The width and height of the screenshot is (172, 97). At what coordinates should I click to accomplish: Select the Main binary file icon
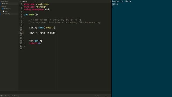click(x=3, y=11)
